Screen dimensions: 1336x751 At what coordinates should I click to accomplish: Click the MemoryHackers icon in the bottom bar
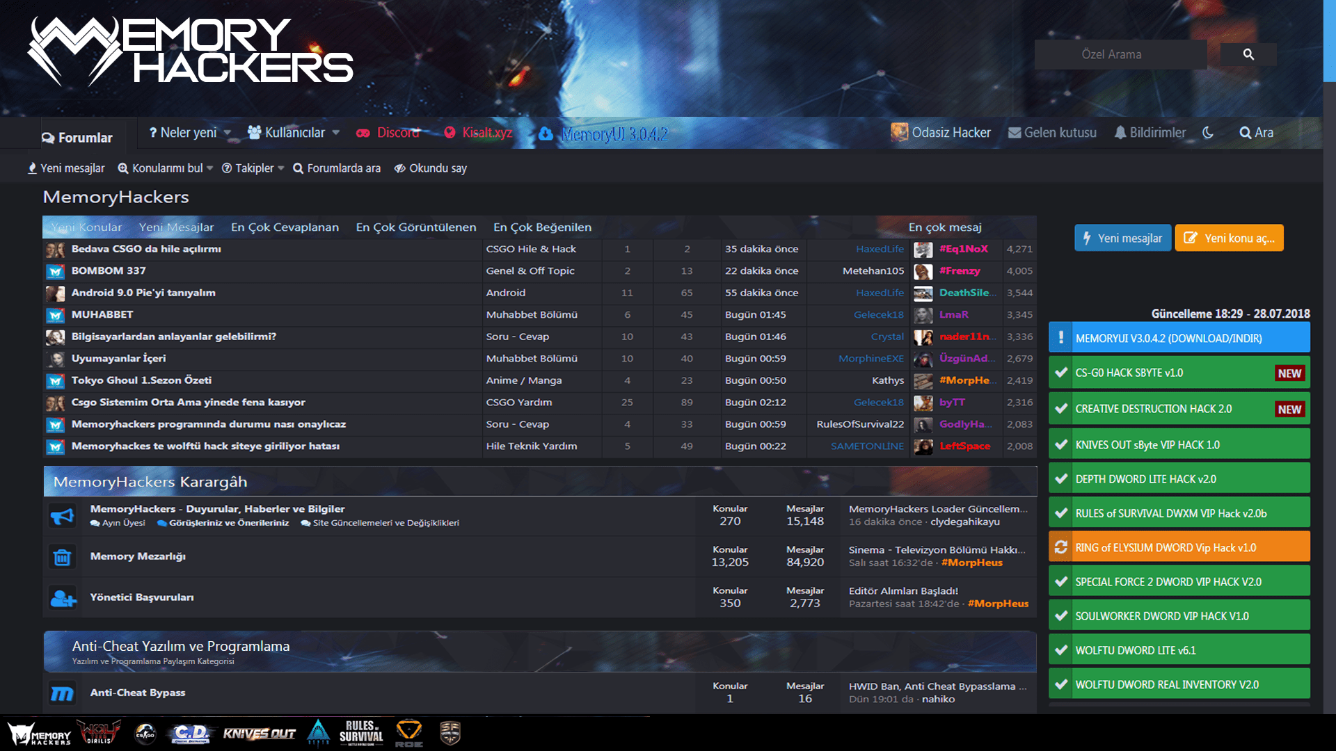(40, 734)
